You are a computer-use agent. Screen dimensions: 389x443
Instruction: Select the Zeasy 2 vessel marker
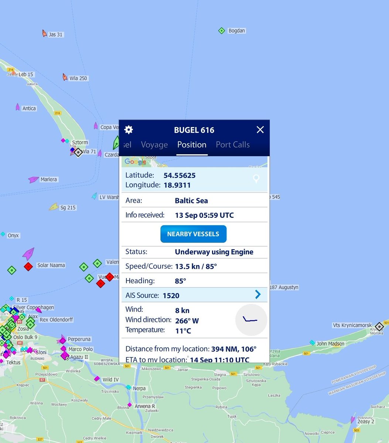coord(353,420)
